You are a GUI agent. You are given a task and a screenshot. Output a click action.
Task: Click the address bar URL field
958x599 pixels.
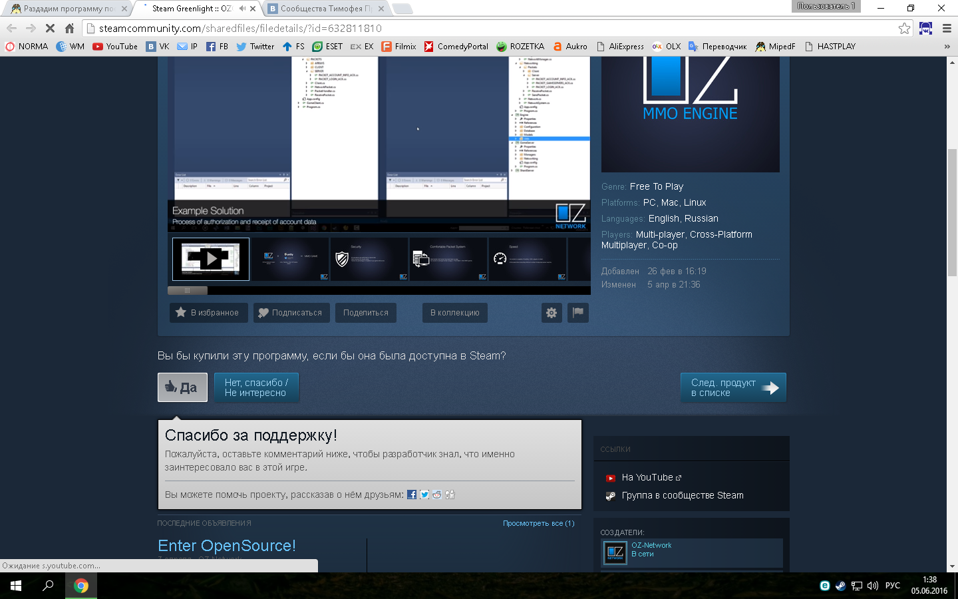click(x=492, y=28)
